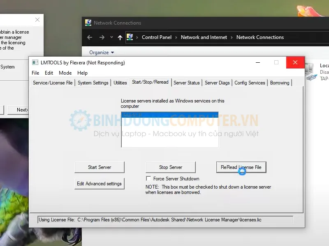The width and height of the screenshot is (329, 246).
Task: Open Edit Advanced settings
Action: click(x=99, y=184)
